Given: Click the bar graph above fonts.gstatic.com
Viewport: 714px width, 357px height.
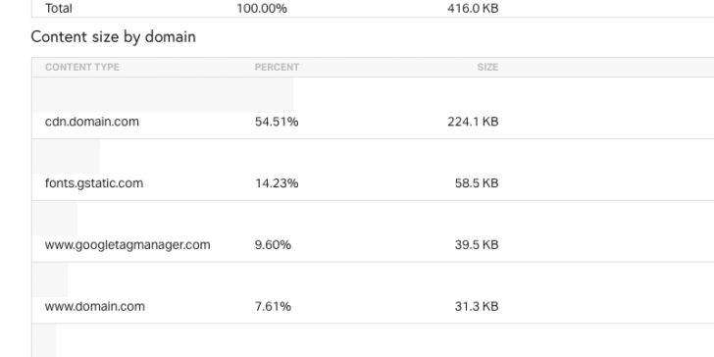Looking at the screenshot, I should 66,156.
